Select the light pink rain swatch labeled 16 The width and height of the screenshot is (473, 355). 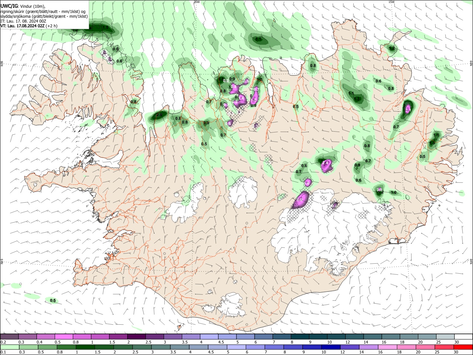387,347
